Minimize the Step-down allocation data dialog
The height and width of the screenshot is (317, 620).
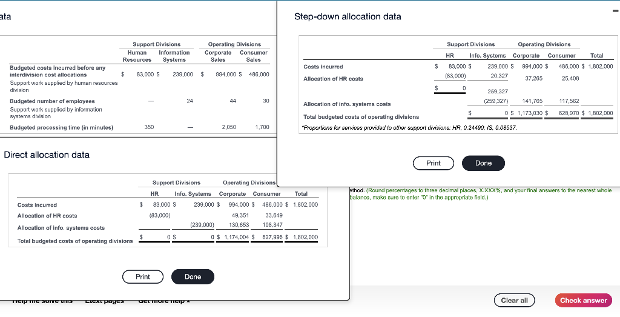[x=615, y=11]
